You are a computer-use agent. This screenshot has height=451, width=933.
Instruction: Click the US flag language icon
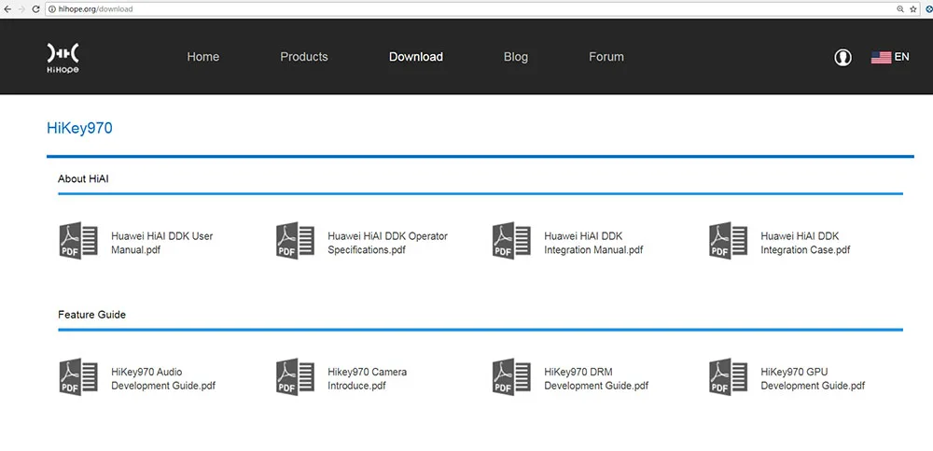coord(882,57)
